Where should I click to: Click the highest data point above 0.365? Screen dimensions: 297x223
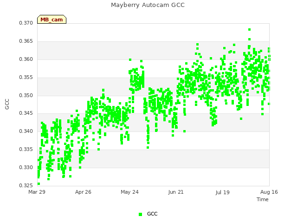click(x=250, y=30)
